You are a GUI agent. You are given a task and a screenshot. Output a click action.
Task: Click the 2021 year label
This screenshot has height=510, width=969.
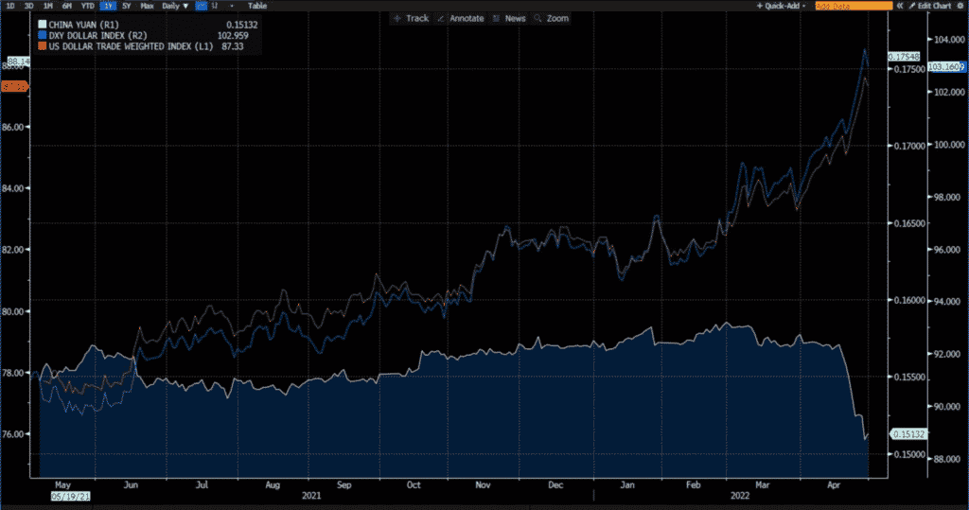[x=311, y=496]
